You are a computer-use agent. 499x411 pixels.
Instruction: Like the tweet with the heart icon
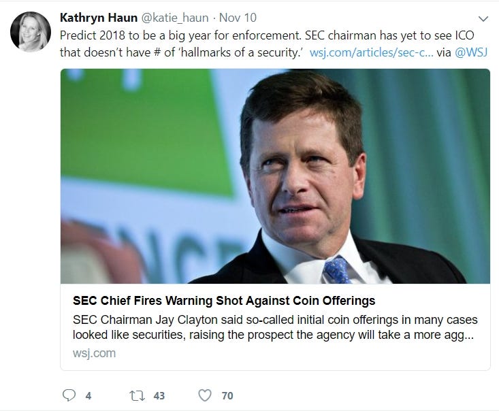pyautogui.click(x=205, y=395)
